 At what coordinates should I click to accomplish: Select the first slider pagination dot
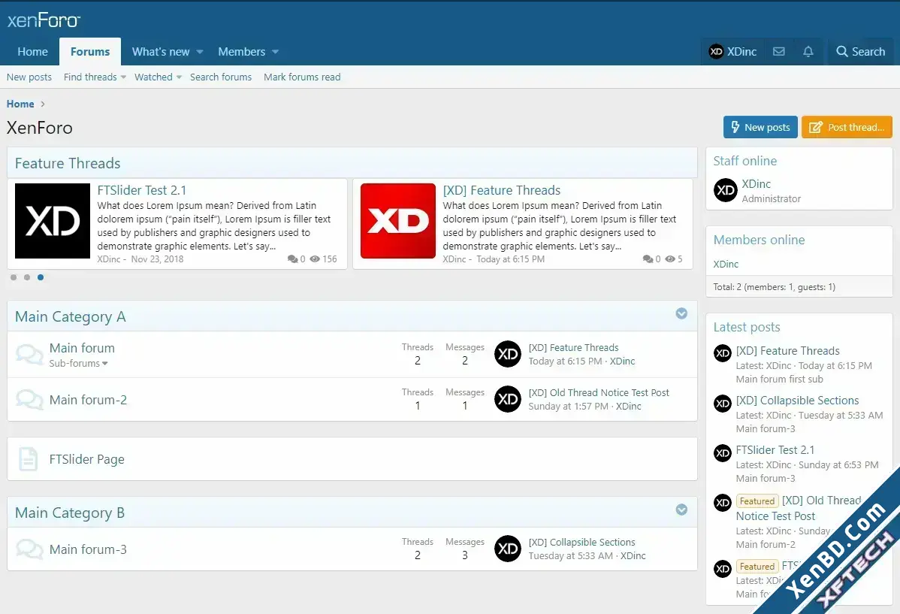pos(14,277)
